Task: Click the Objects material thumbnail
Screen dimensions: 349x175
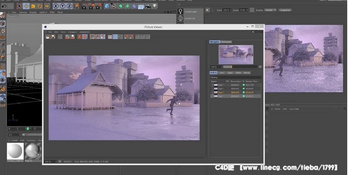Action: (33, 151)
